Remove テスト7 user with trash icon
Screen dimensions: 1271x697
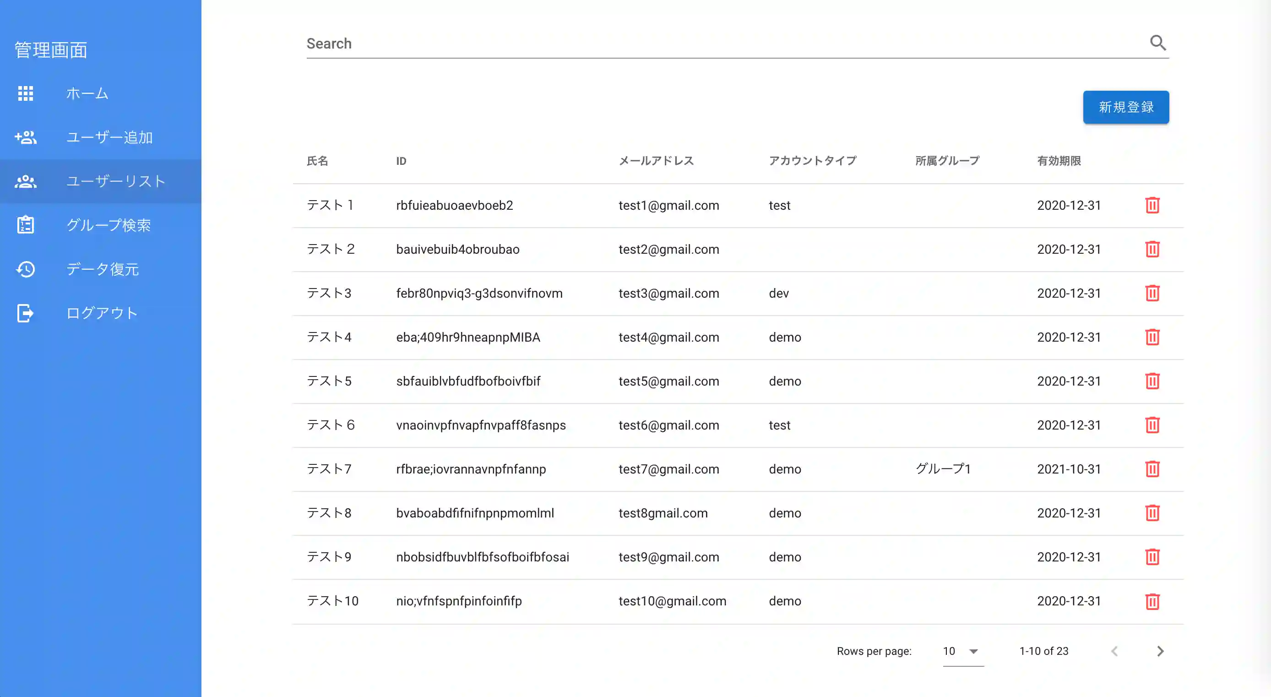click(1152, 469)
